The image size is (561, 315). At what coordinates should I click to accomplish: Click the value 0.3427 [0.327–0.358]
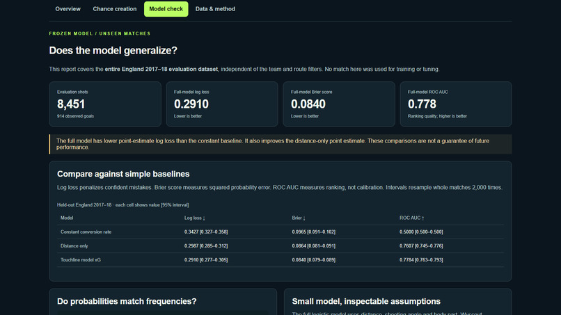206,232
